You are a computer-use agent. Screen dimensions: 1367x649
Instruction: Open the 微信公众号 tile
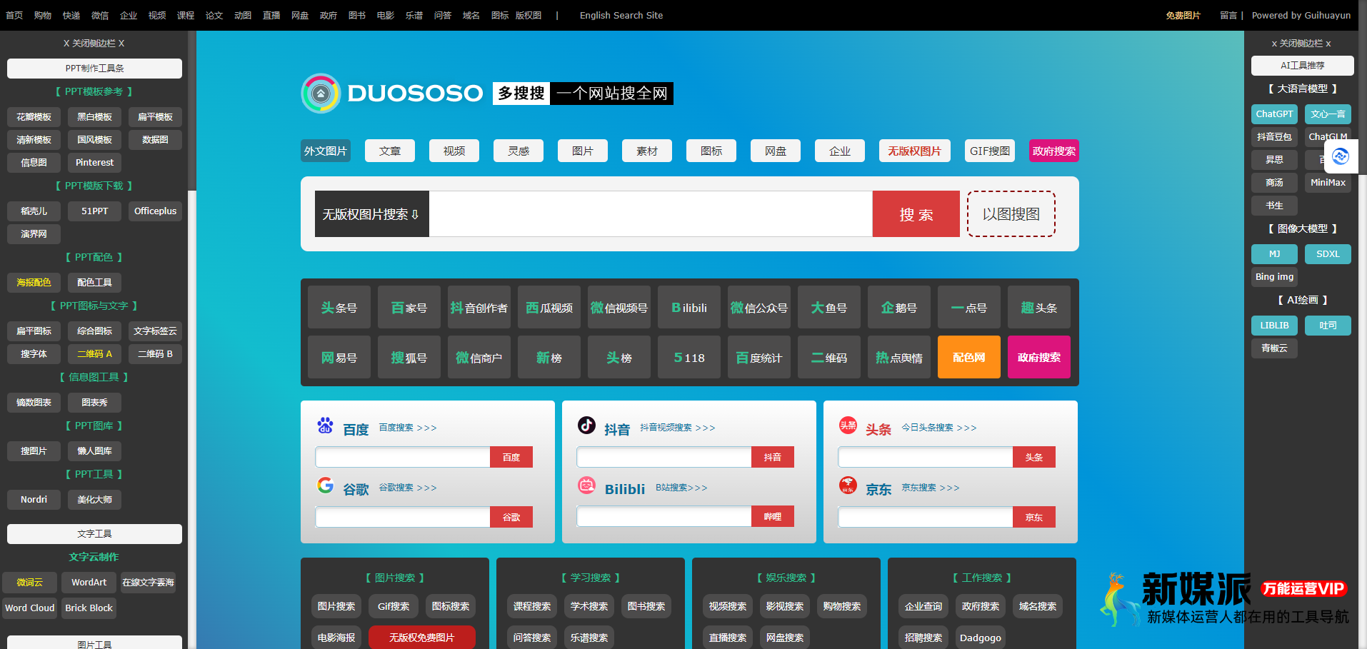[759, 307]
